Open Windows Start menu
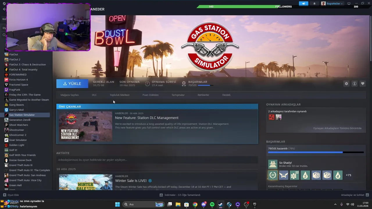Screen dimensions: 372x209 tap(117, 204)
